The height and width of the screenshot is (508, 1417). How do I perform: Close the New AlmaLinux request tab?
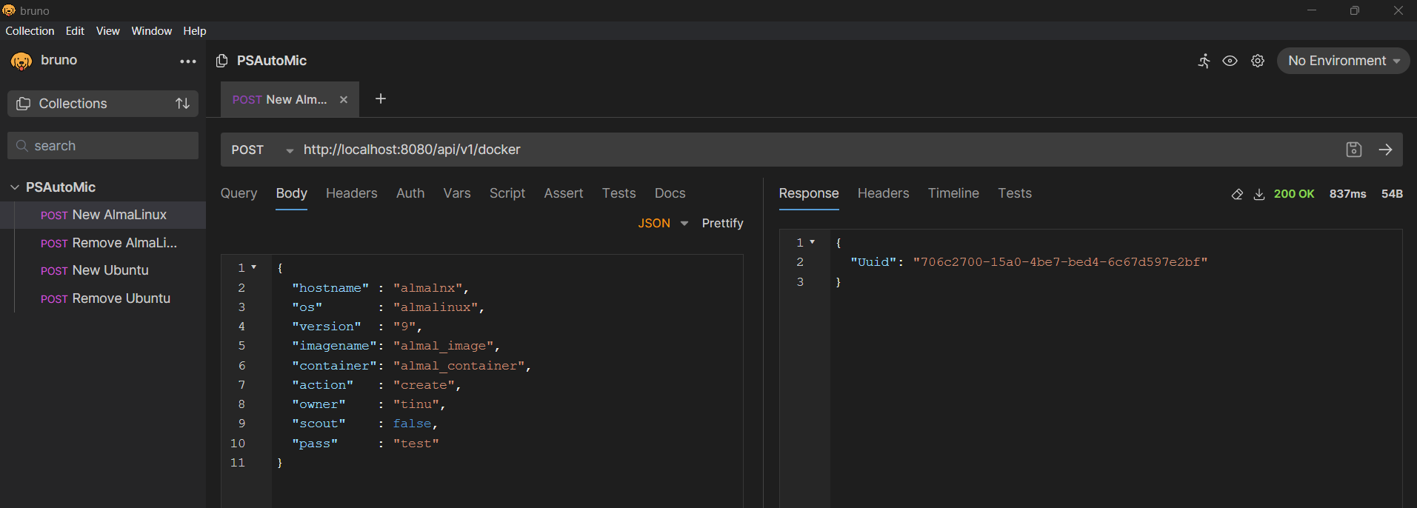coord(344,99)
